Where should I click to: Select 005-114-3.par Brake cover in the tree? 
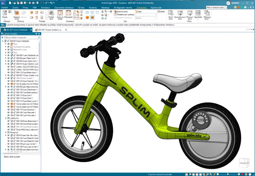27,101
